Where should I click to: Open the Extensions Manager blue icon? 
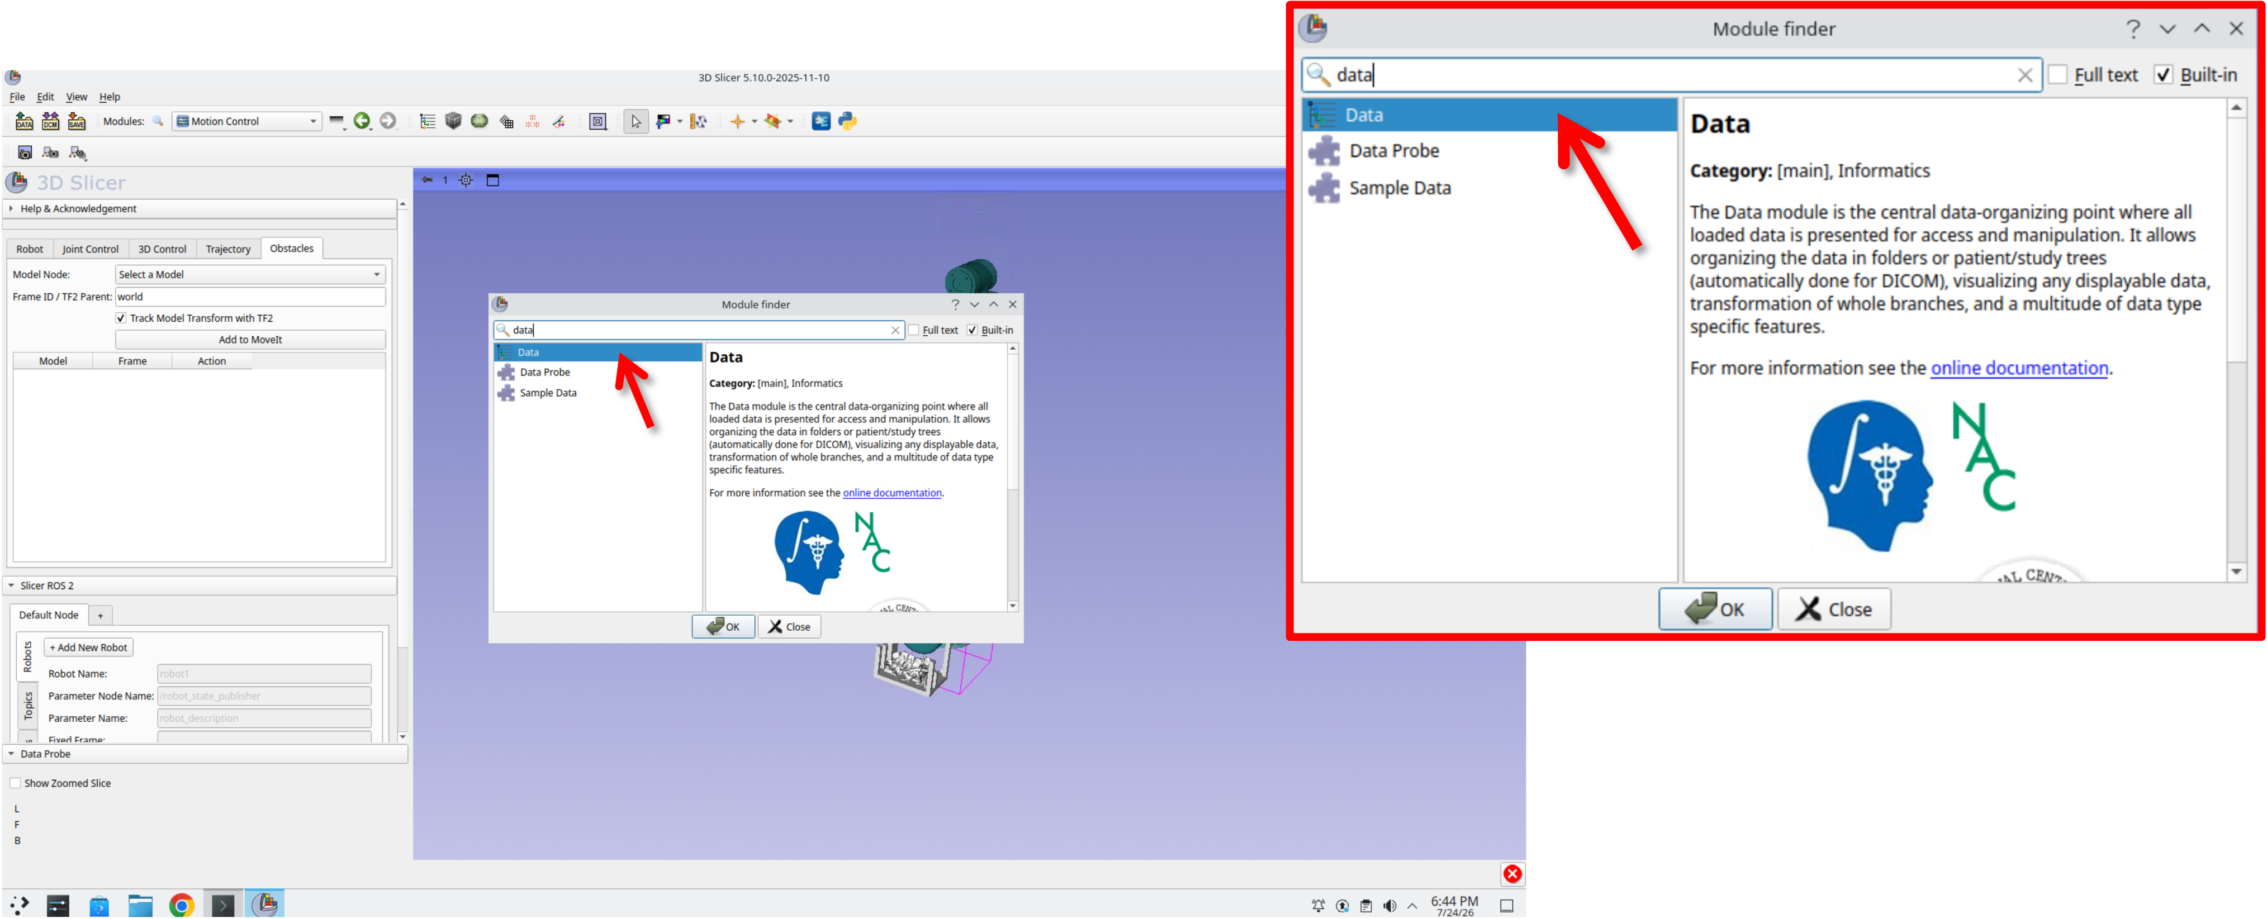[x=821, y=121]
